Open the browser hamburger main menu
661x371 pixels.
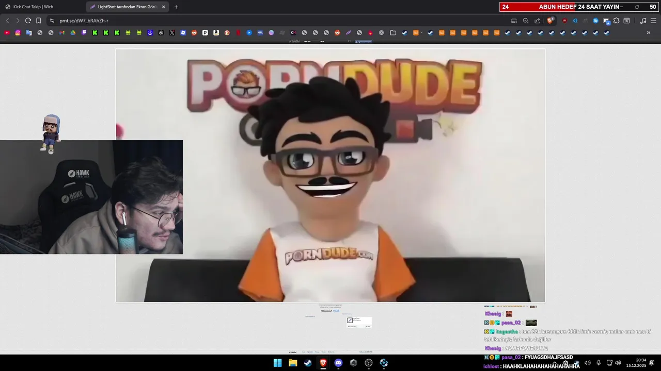click(x=653, y=21)
